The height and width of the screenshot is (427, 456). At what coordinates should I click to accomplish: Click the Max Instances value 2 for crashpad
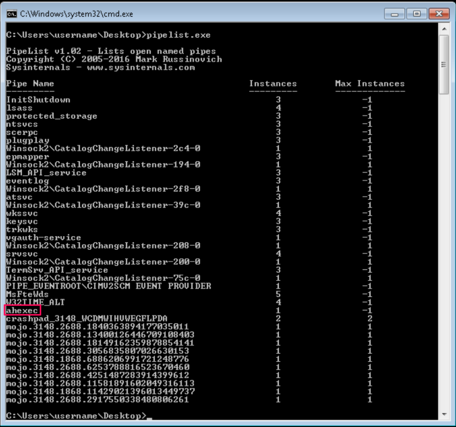pos(370,319)
